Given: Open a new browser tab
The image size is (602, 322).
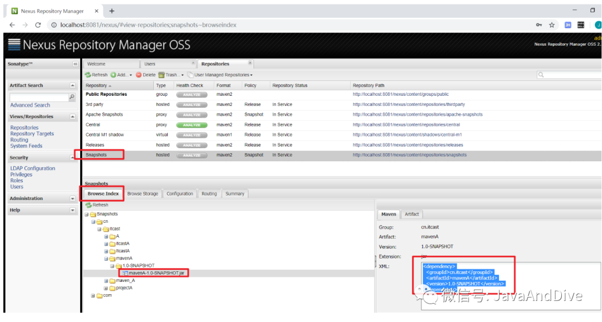Looking at the screenshot, I should click(x=111, y=11).
